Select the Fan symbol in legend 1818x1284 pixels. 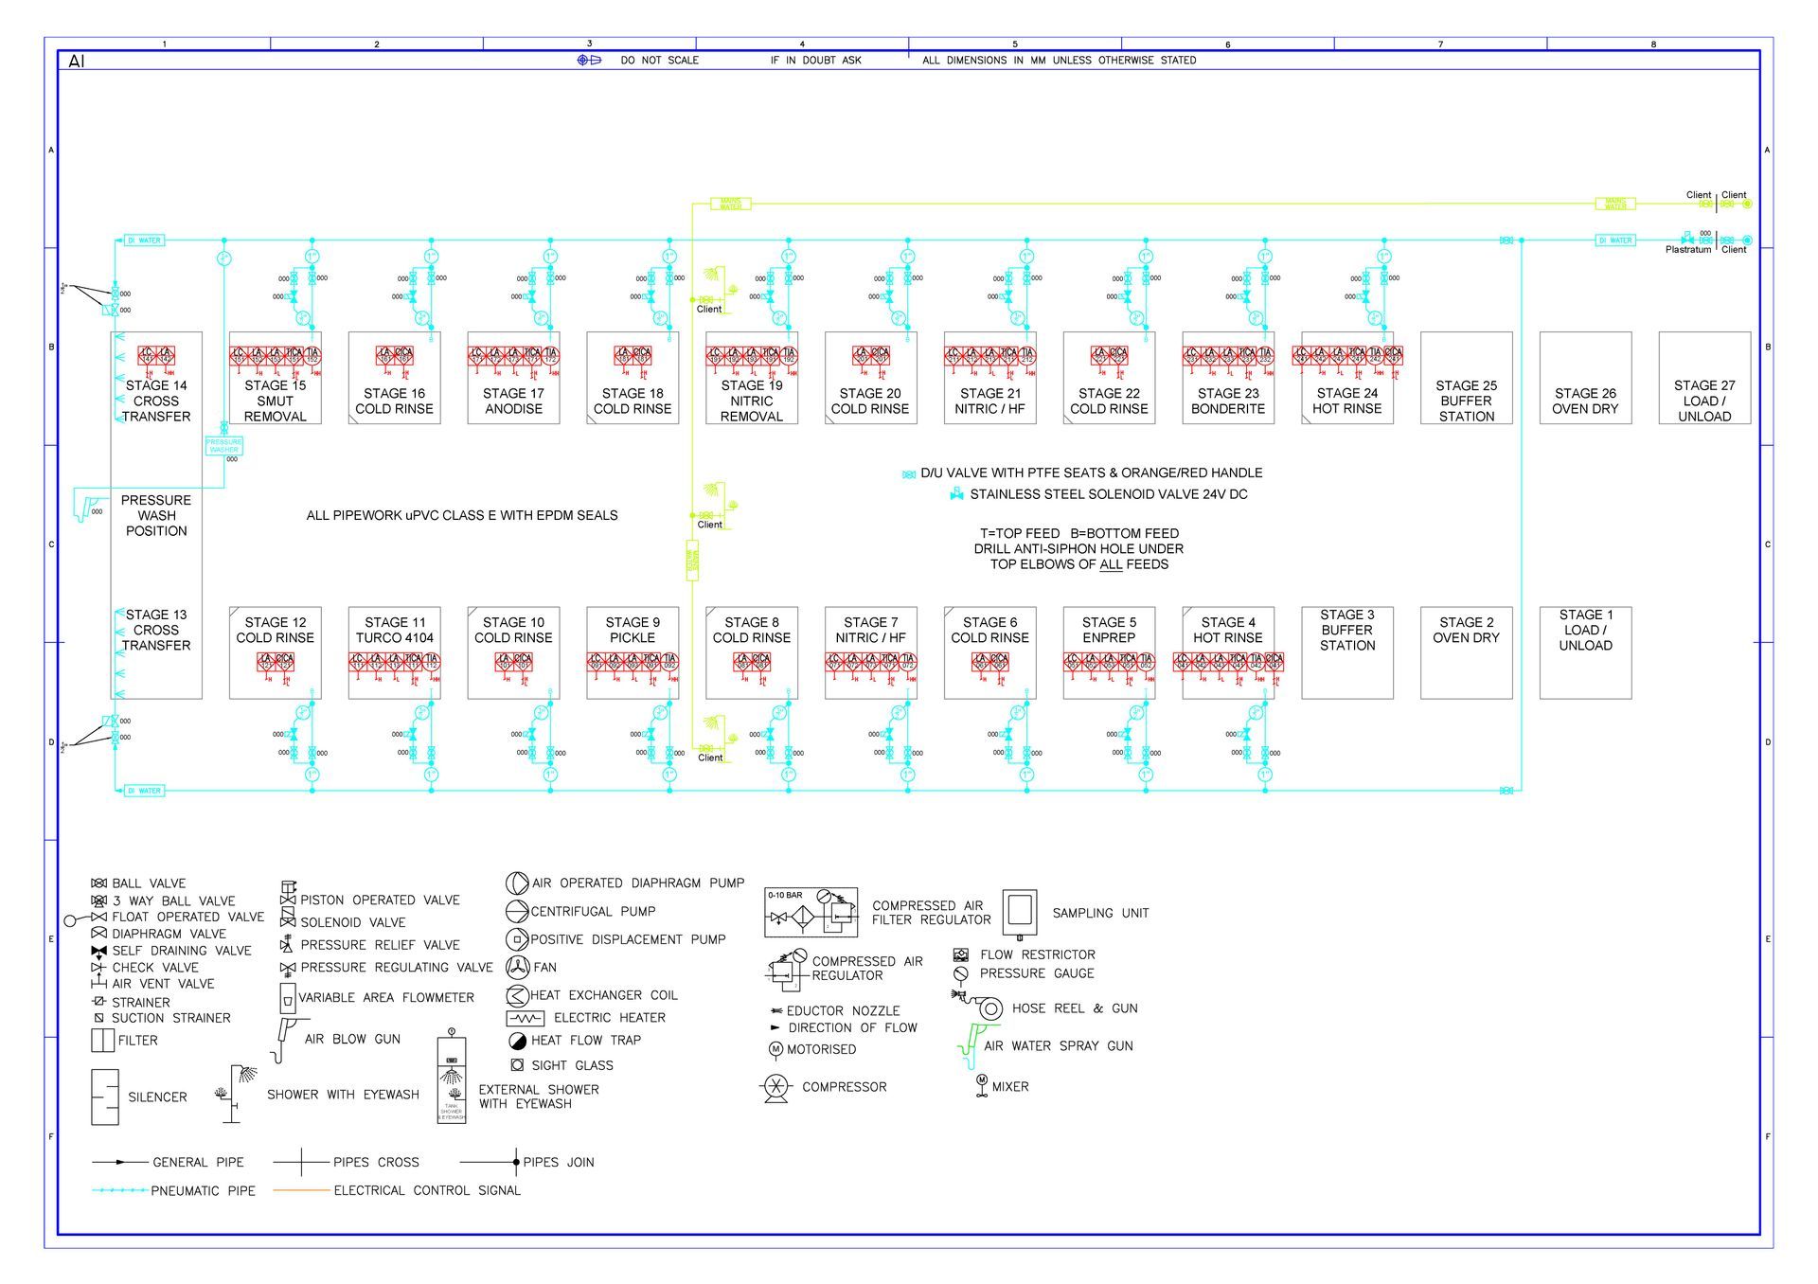[516, 967]
